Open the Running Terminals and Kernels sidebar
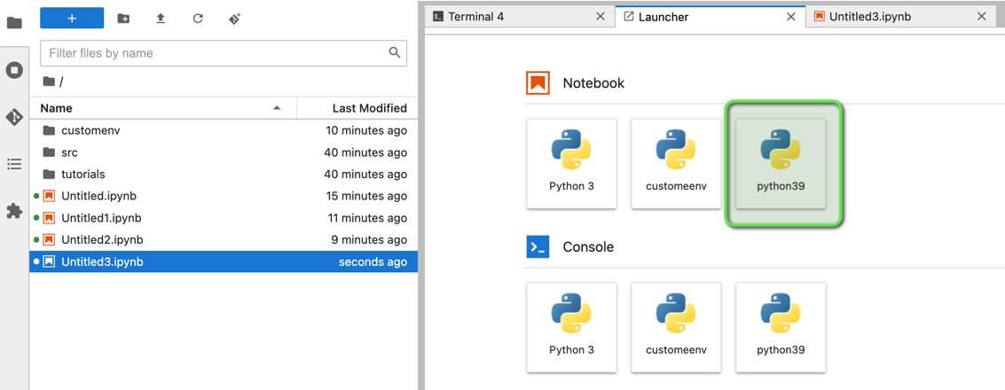 coord(14,70)
